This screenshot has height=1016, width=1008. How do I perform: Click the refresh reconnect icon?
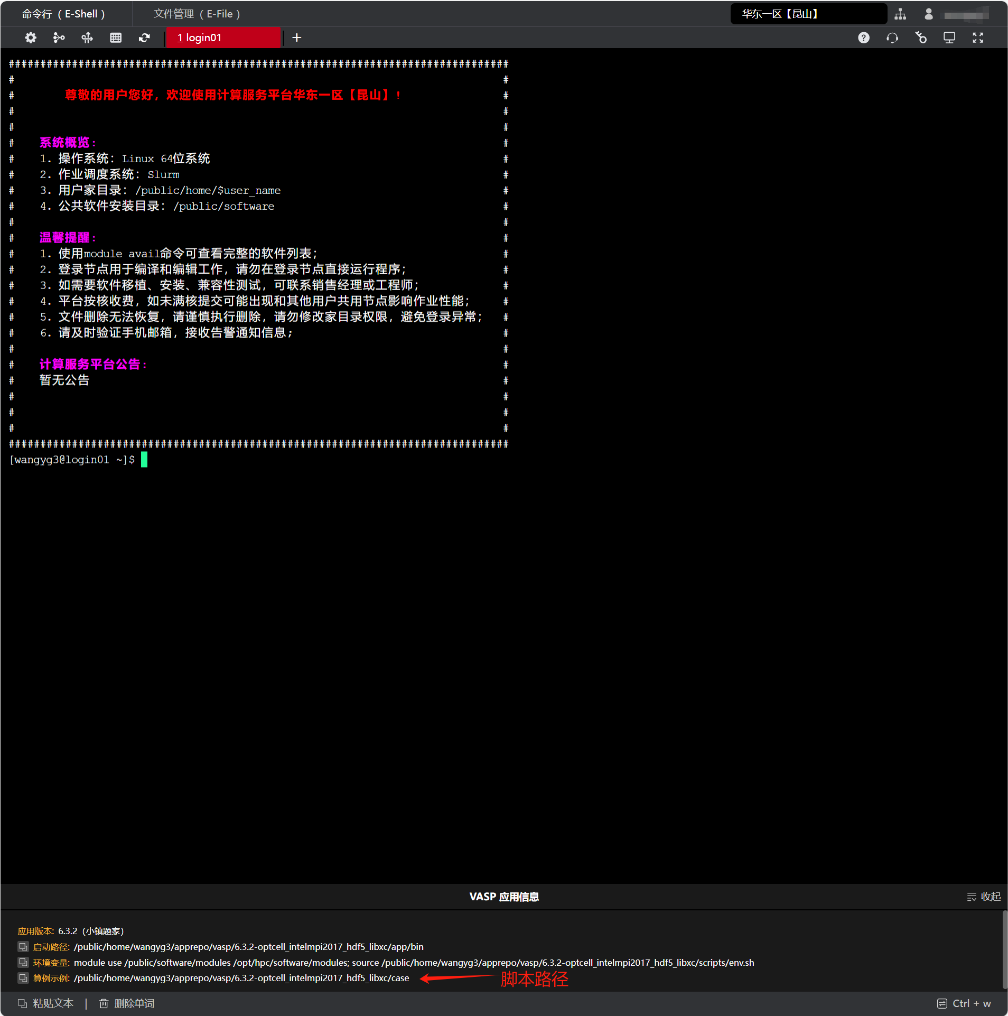(144, 38)
